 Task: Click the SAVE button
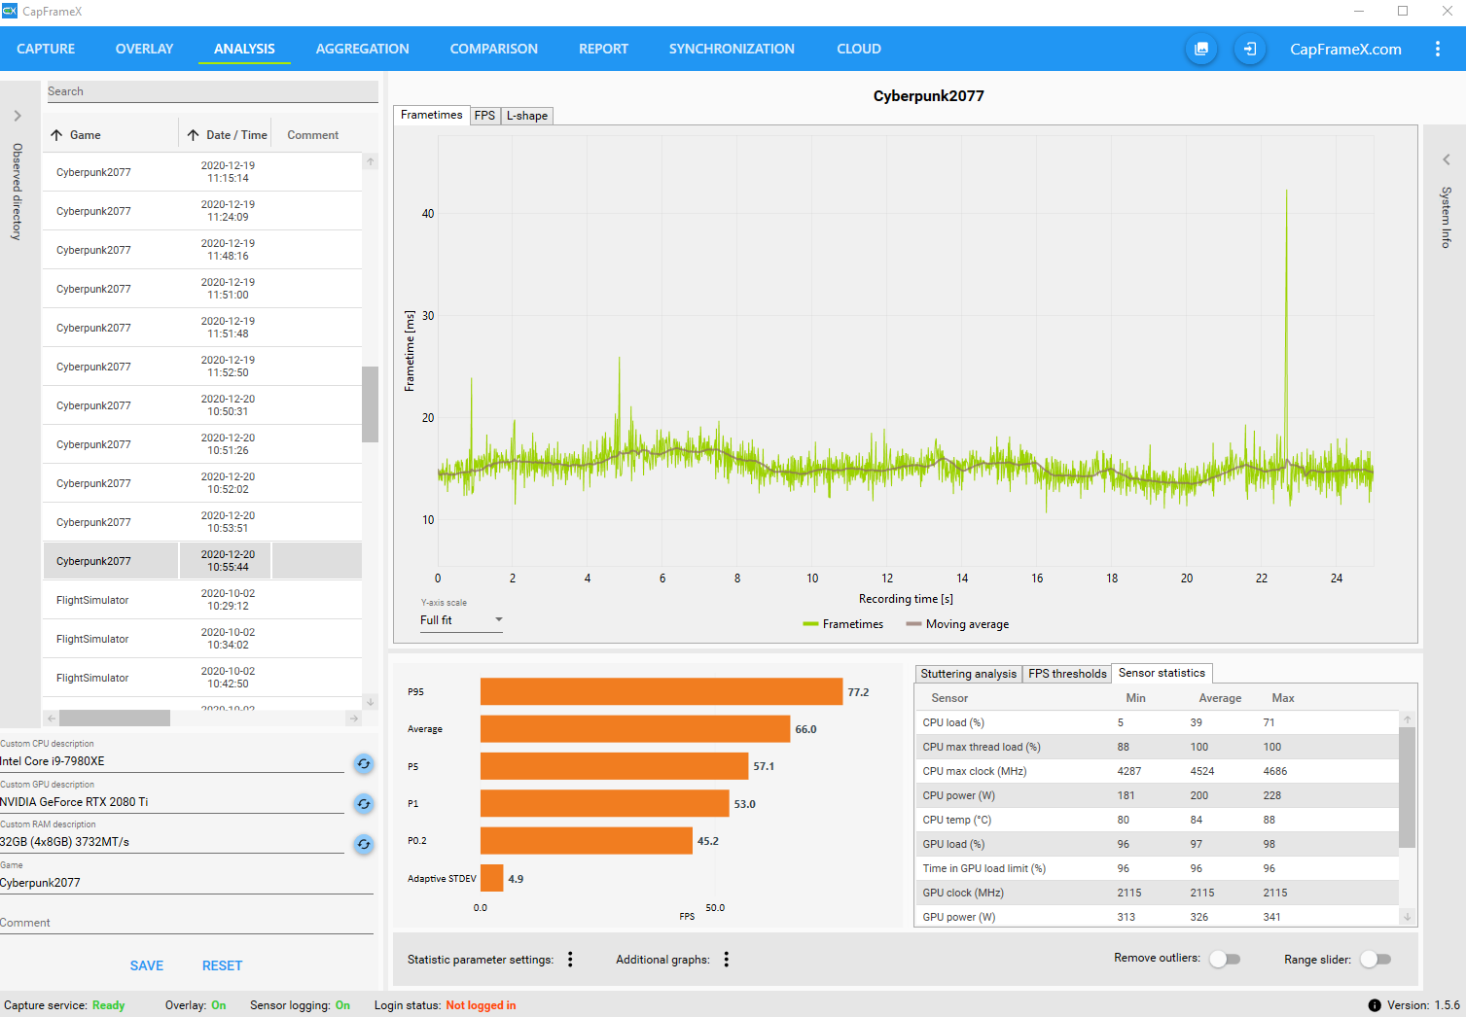tap(147, 965)
